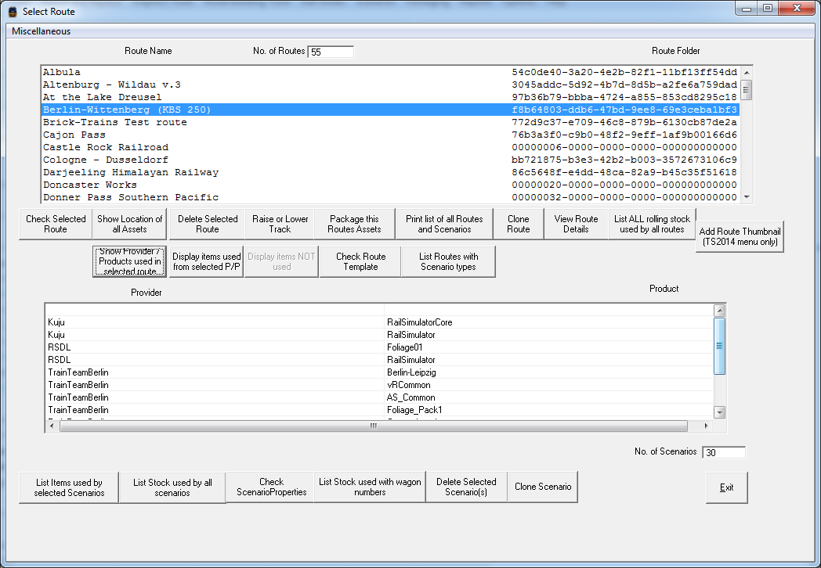The image size is (821, 568).
Task: Click Check Selected Route button
Action: (56, 225)
